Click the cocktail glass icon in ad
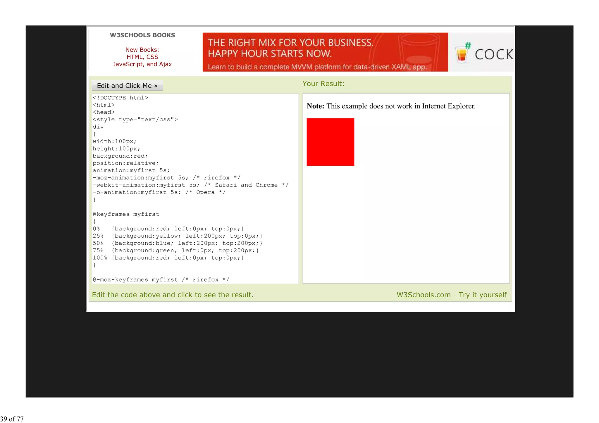 click(x=462, y=54)
